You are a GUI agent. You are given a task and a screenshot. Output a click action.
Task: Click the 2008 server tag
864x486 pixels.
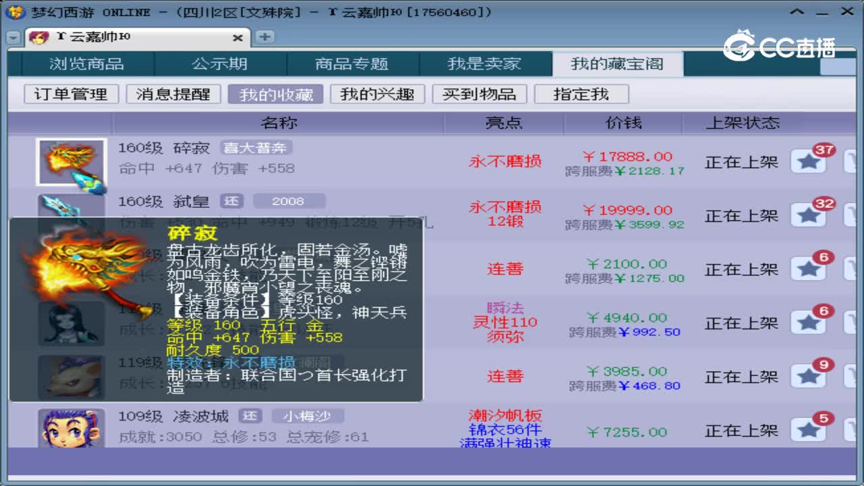[289, 201]
